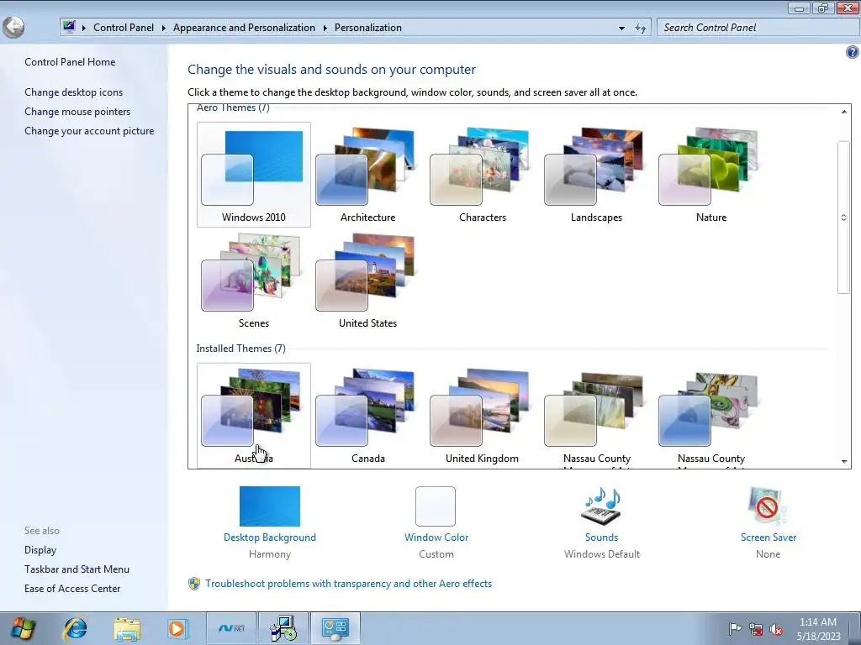Open the Windows Start button
Screen dimensions: 861x645
(22, 628)
